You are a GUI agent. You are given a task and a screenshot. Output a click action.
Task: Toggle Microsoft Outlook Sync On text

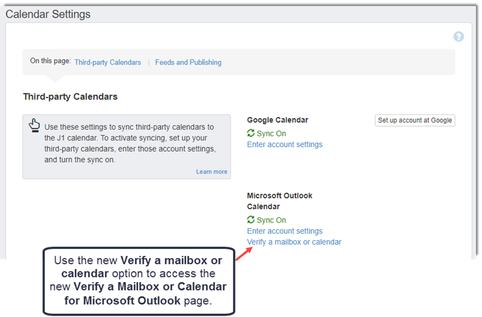tap(271, 220)
